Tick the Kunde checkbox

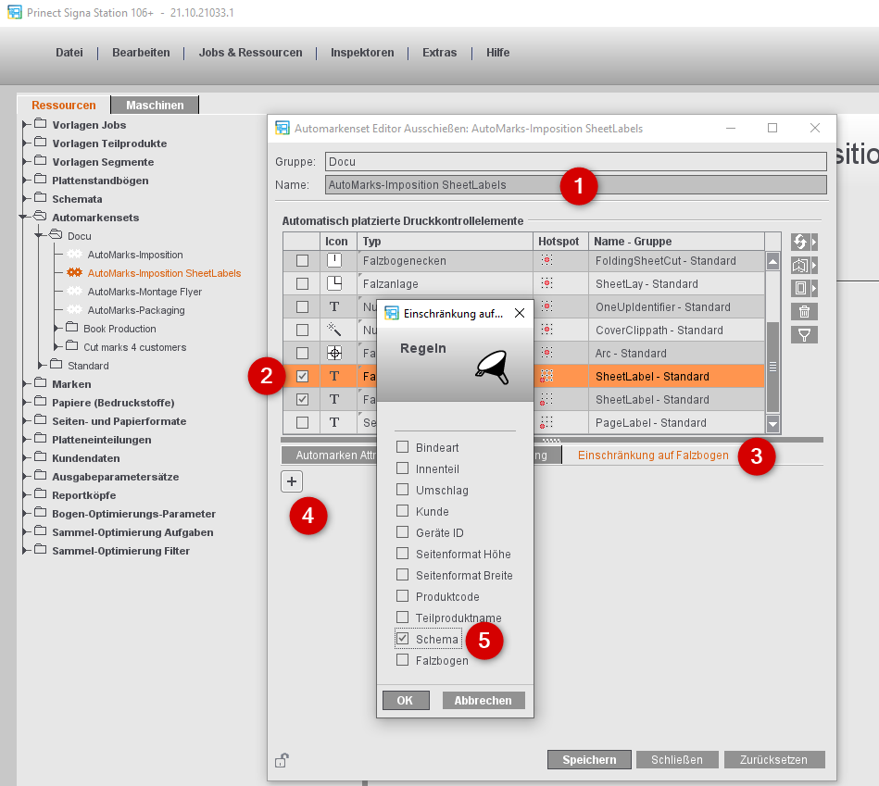click(403, 511)
